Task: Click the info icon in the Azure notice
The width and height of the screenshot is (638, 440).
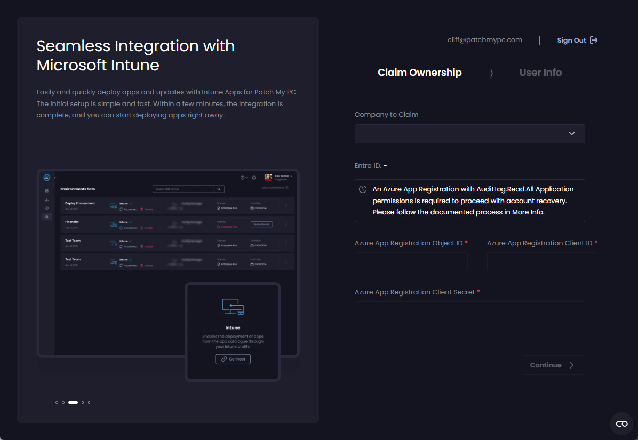Action: point(363,189)
